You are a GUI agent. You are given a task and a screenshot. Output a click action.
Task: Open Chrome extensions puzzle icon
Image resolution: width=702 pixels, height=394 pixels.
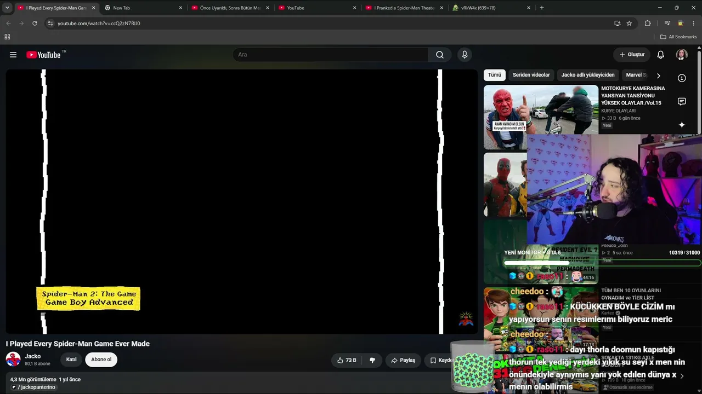(648, 24)
